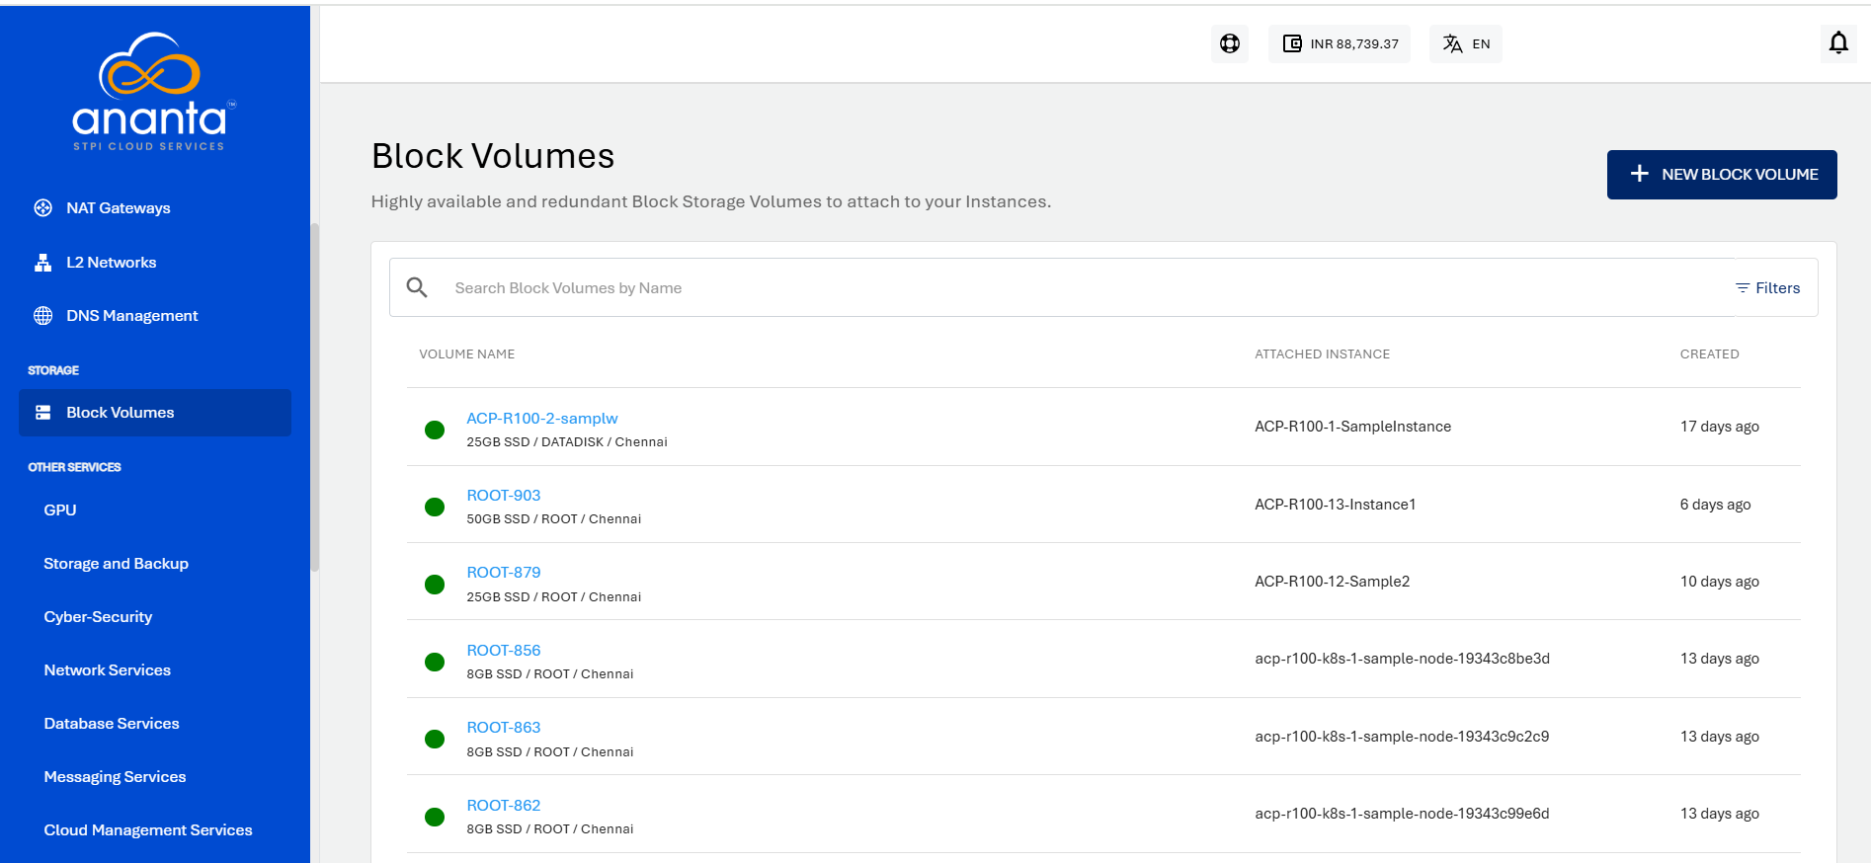Click attached instance ACP-R100-1-SampleInstance
The height and width of the screenshot is (863, 1871).
click(1352, 427)
